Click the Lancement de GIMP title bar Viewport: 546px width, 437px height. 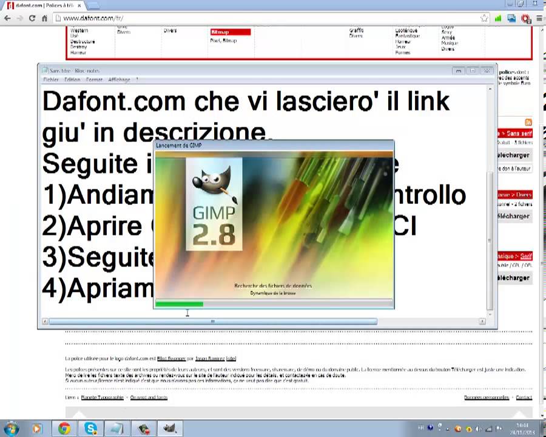(274, 145)
